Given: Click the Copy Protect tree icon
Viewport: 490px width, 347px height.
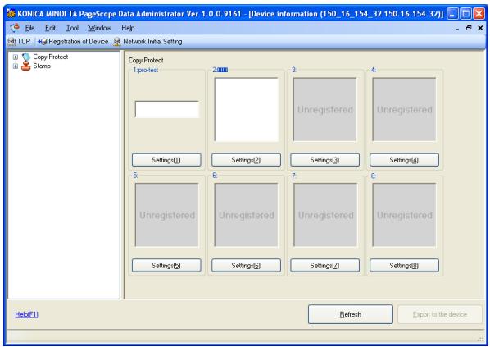Looking at the screenshot, I should pos(26,57).
